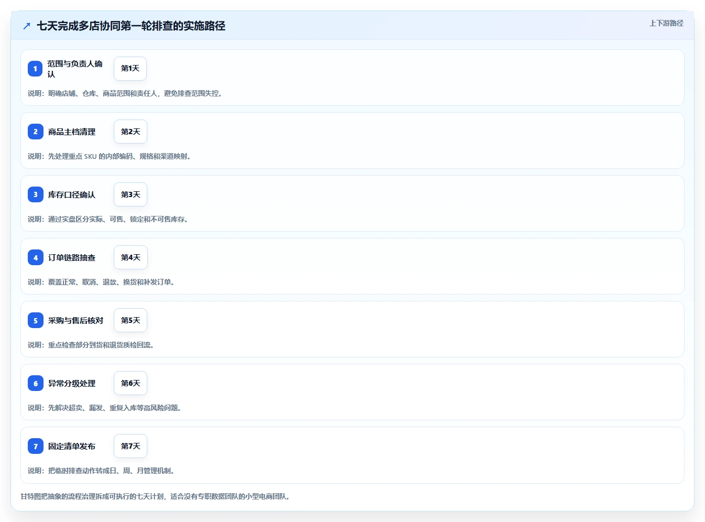
Task: Open the 订单链路抽查 step title
Action: click(72, 258)
